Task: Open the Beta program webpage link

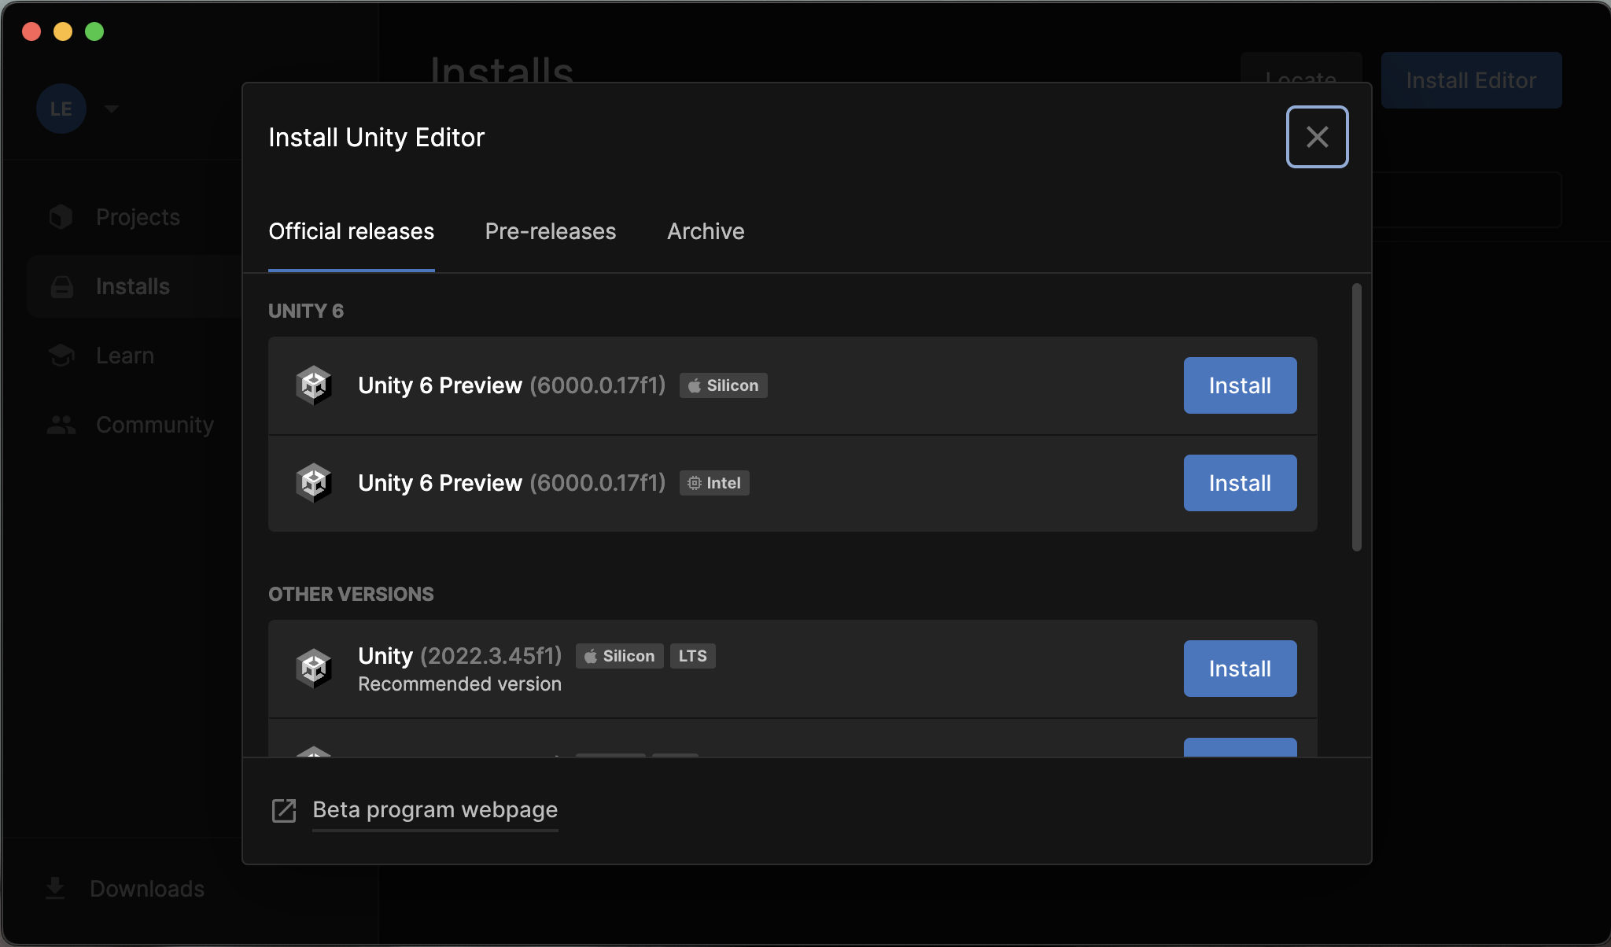Action: click(435, 810)
